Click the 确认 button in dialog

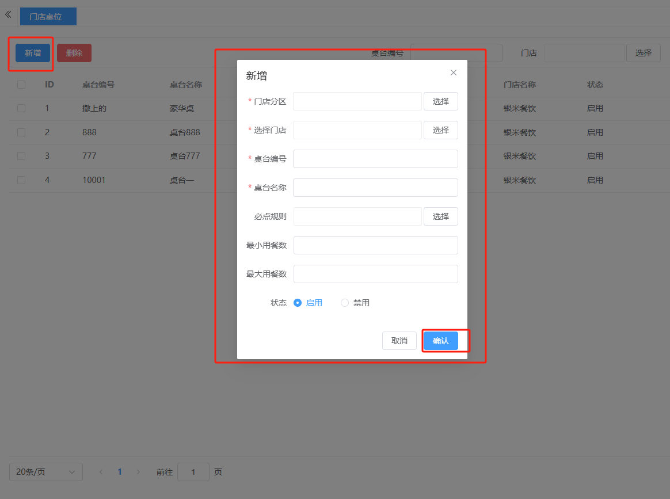[441, 341]
